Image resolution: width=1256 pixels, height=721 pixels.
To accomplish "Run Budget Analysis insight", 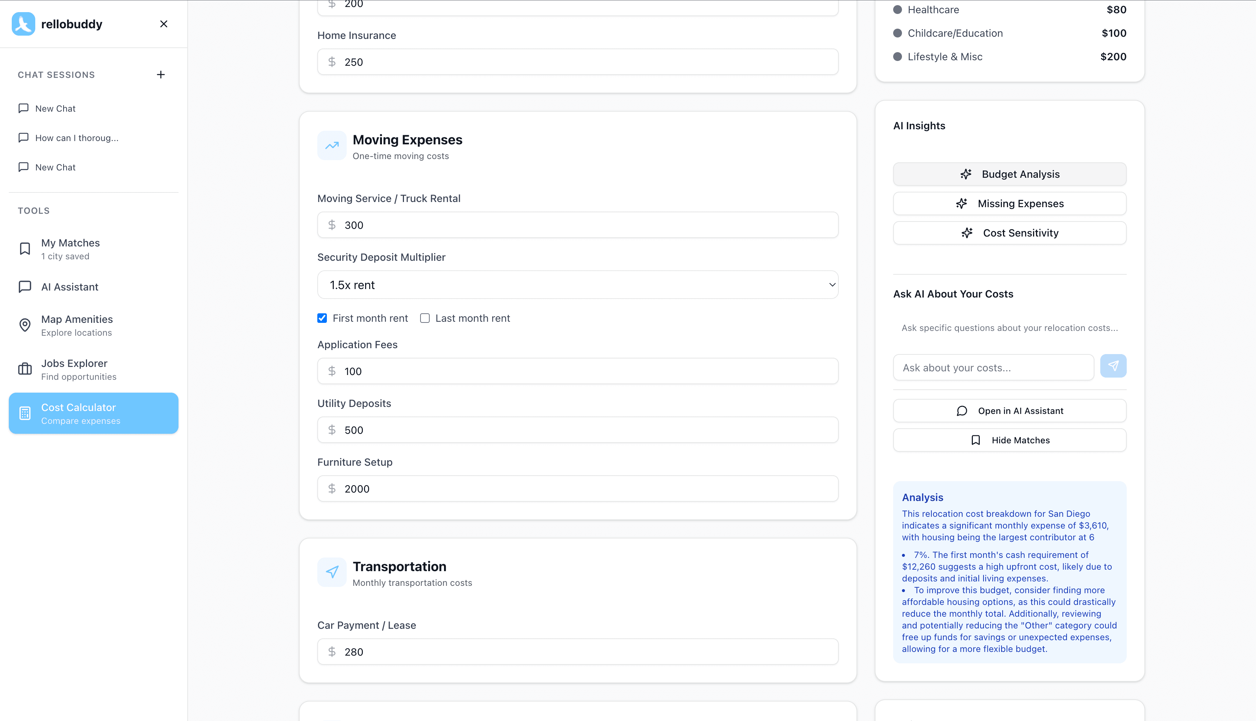I will [1010, 174].
